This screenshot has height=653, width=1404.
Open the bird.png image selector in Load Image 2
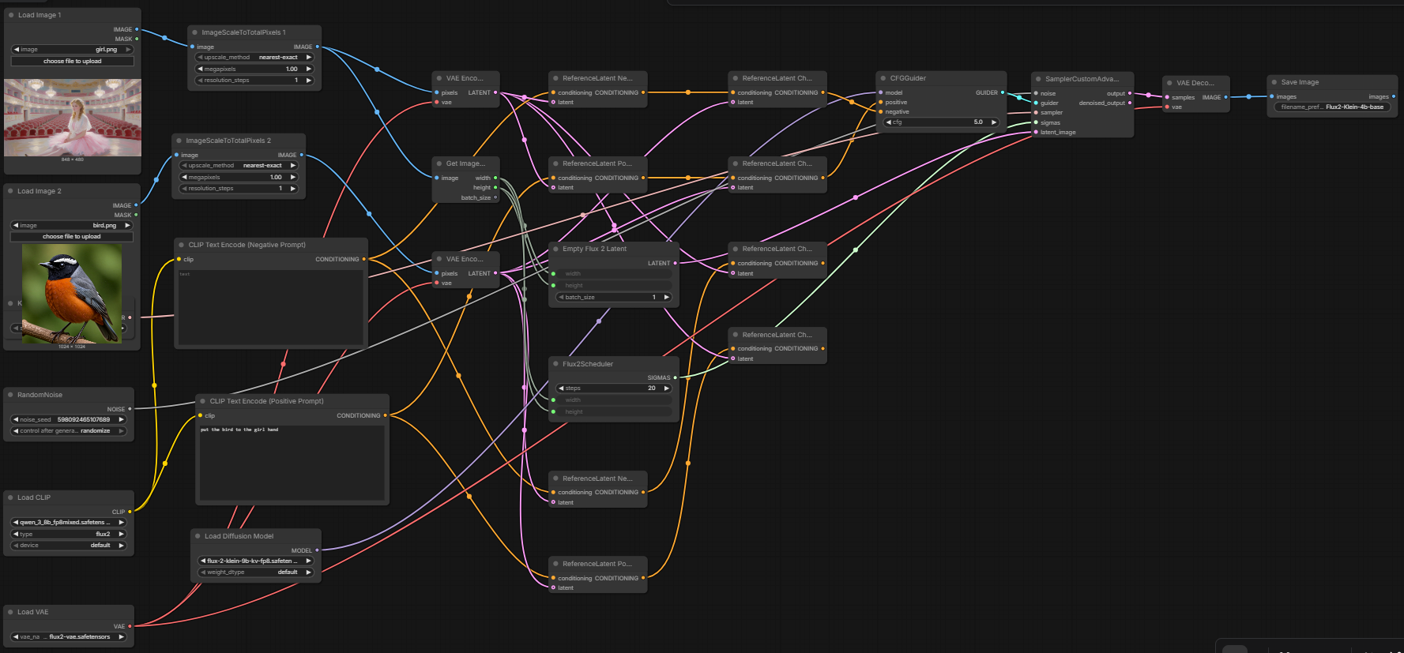click(x=71, y=226)
